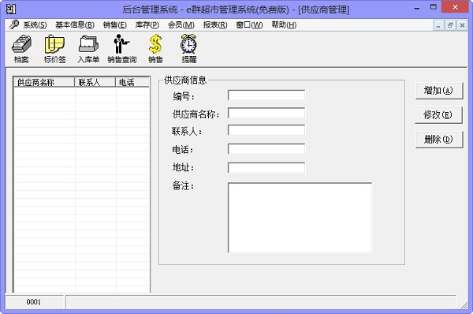
Task: Click the 删除(D) delete button
Action: click(x=439, y=140)
